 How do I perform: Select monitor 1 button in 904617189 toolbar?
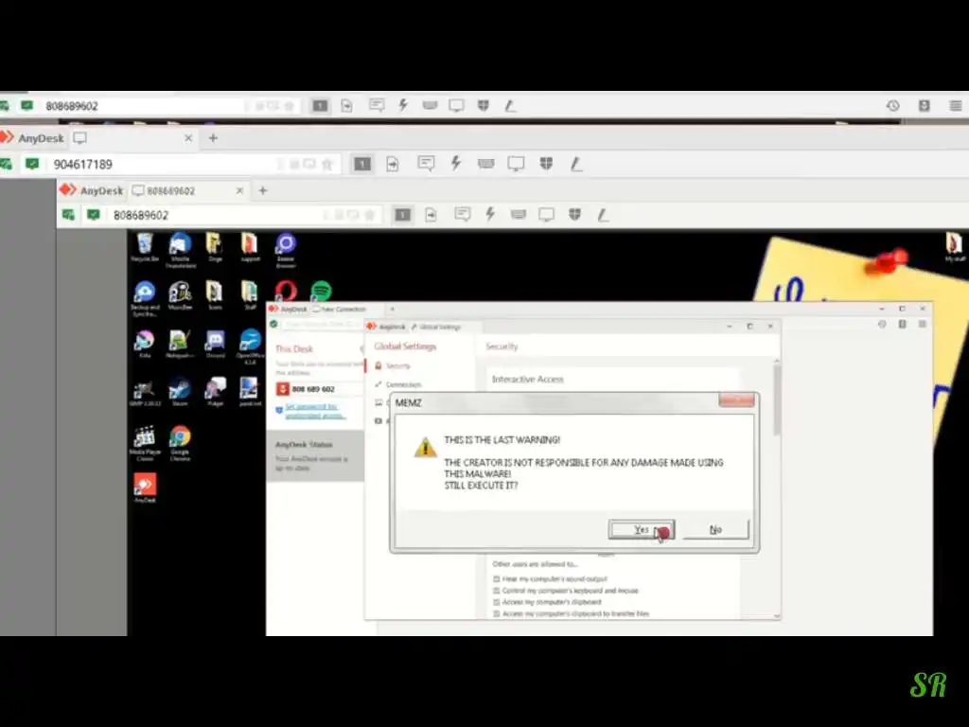coord(362,164)
